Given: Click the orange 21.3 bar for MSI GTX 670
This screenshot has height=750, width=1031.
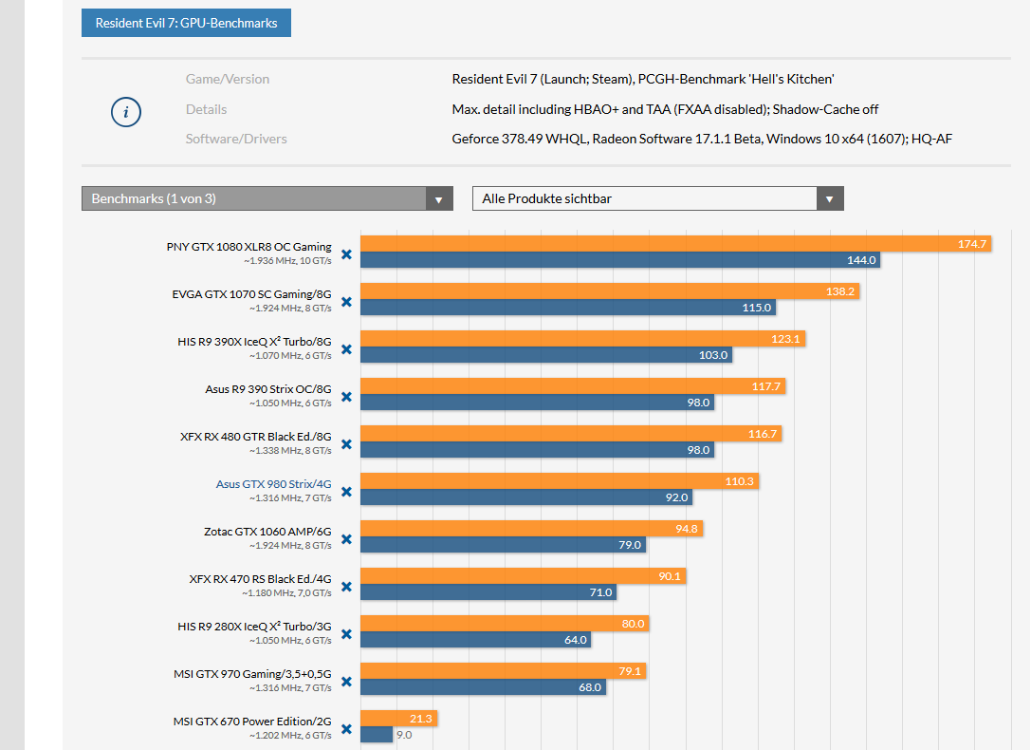Looking at the screenshot, I should click(398, 719).
